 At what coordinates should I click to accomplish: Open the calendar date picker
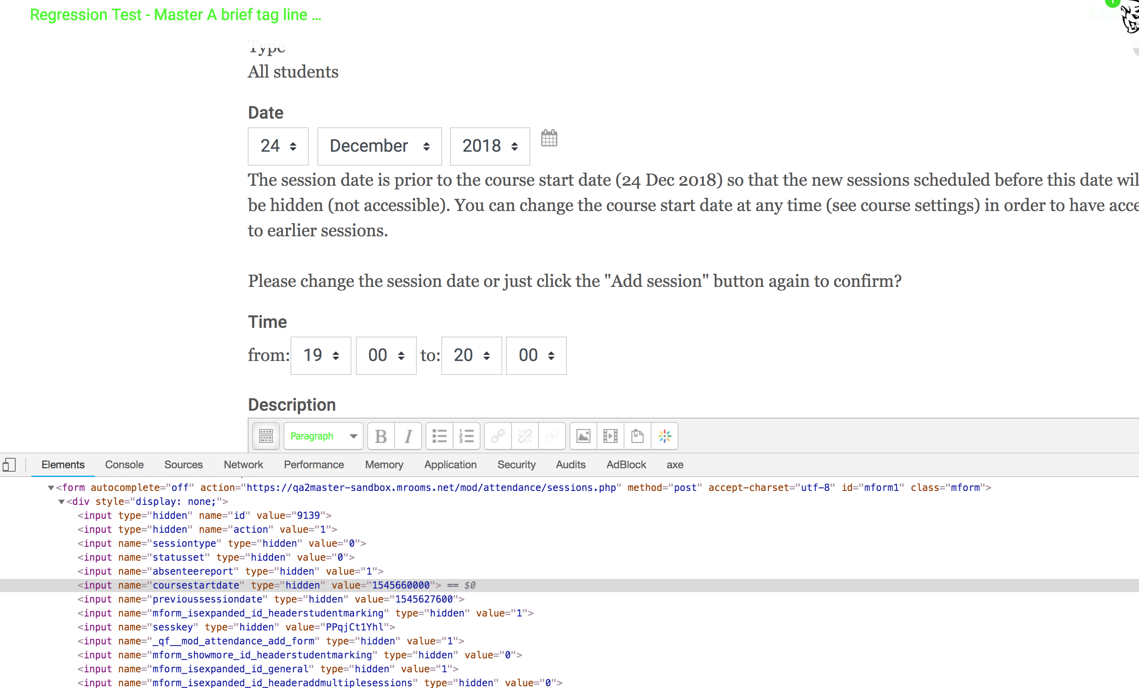[549, 138]
